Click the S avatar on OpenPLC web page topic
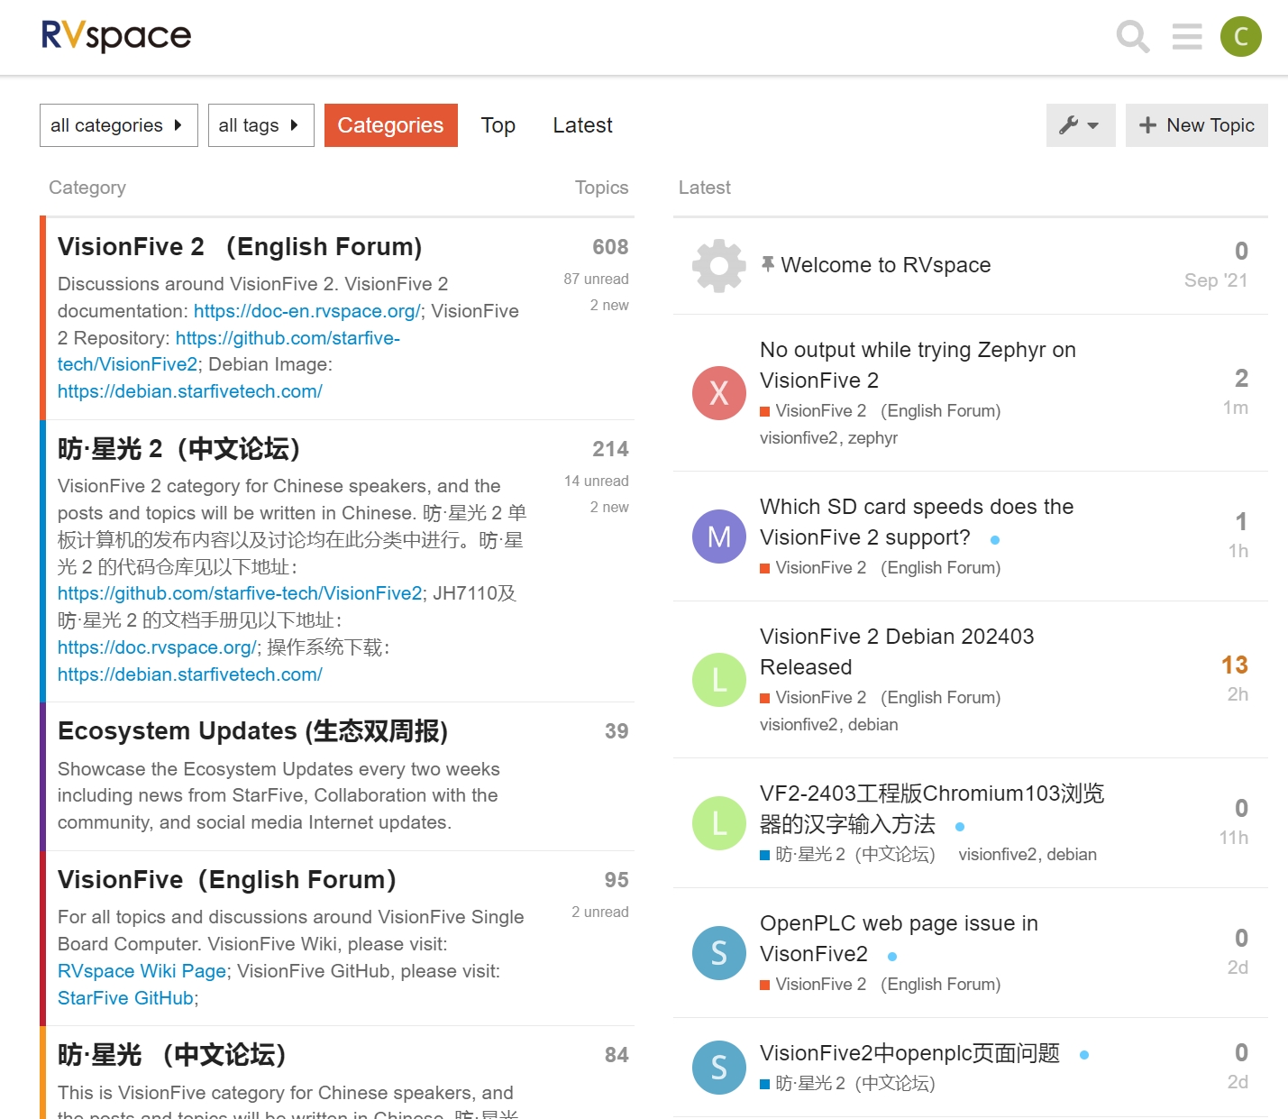The image size is (1288, 1119). point(719,952)
